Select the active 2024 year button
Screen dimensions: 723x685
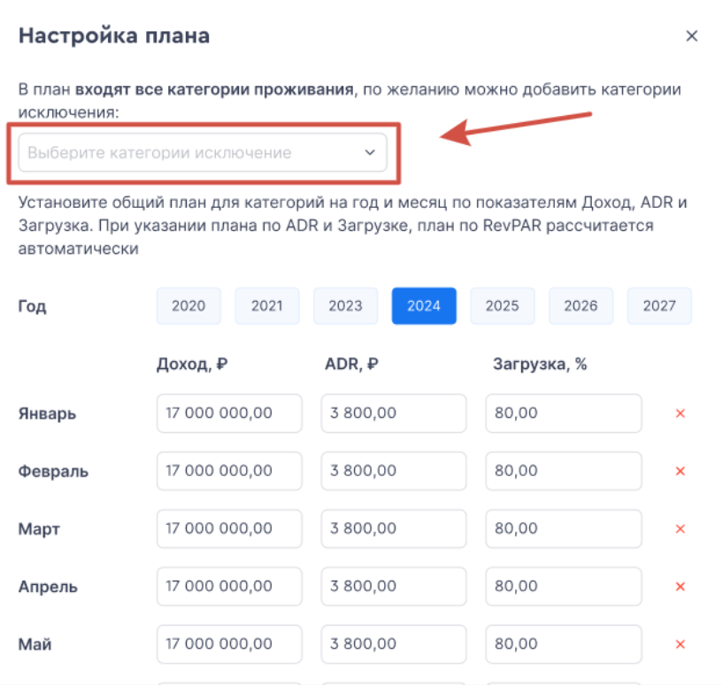[424, 306]
